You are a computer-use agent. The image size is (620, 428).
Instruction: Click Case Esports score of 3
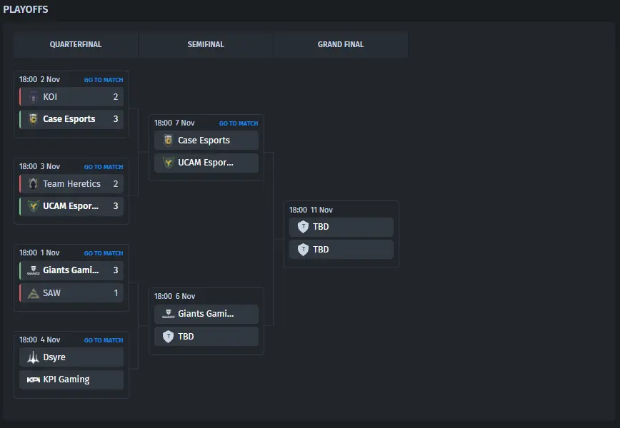coord(116,119)
